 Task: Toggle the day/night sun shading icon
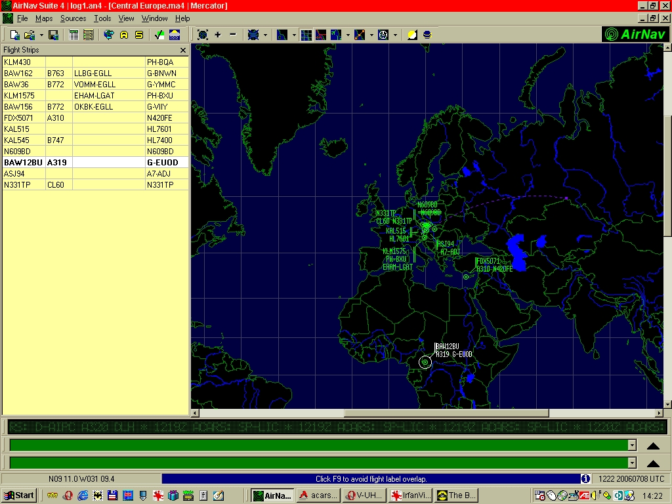tap(412, 35)
